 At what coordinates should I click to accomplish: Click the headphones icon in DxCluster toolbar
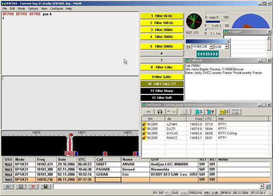coord(160,112)
